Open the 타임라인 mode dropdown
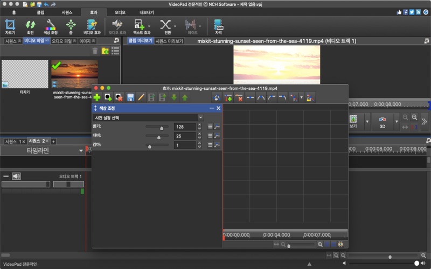 point(81,151)
